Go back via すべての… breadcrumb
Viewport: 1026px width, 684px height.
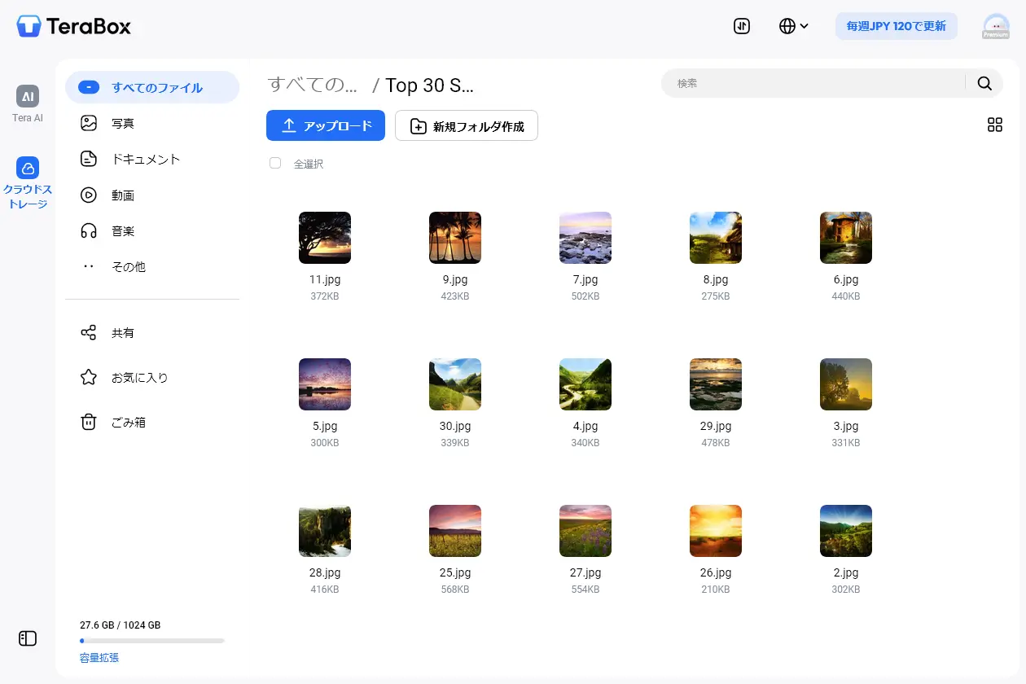click(312, 85)
